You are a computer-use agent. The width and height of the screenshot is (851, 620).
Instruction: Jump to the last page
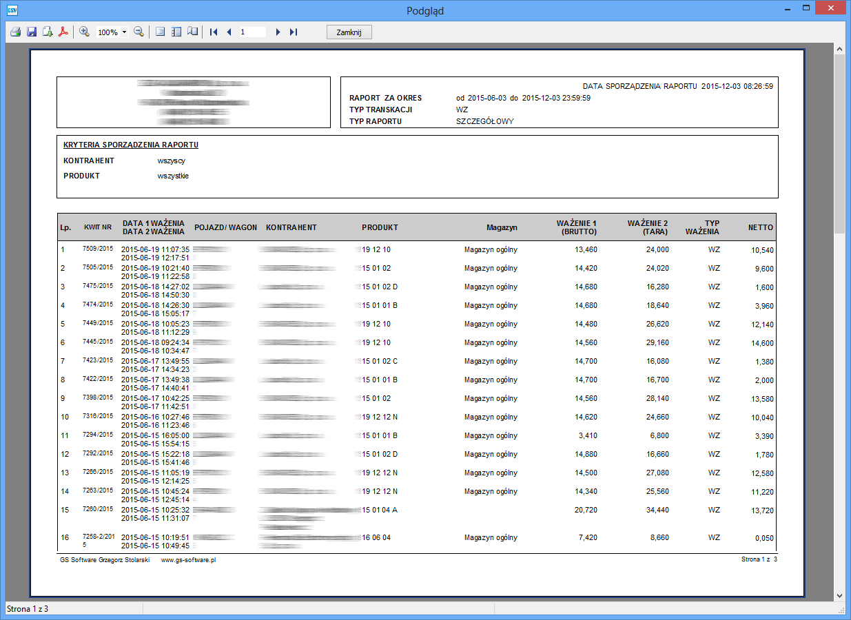pyautogui.click(x=294, y=32)
